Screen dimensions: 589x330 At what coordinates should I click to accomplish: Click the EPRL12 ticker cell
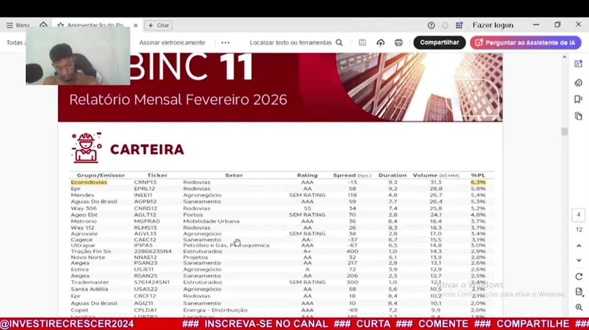144,189
